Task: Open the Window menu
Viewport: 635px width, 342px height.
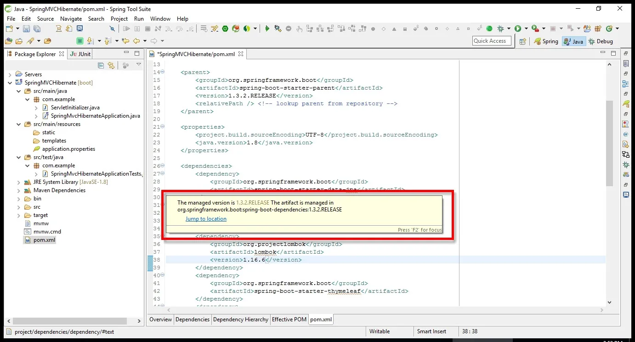Action: [160, 19]
